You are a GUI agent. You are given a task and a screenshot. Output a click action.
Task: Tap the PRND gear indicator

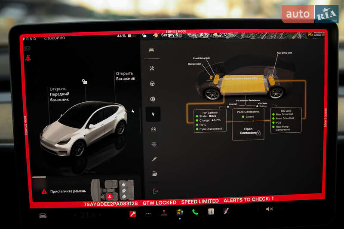click(29, 39)
